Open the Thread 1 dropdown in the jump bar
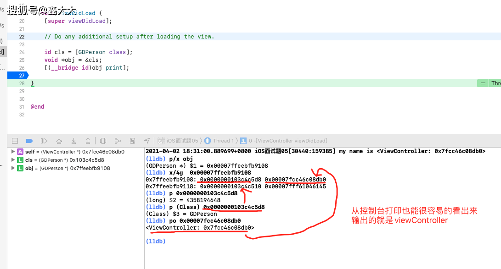501x269 pixels. click(x=223, y=141)
